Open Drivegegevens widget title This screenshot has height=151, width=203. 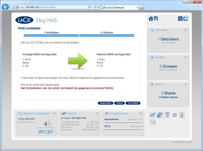coord(119,113)
